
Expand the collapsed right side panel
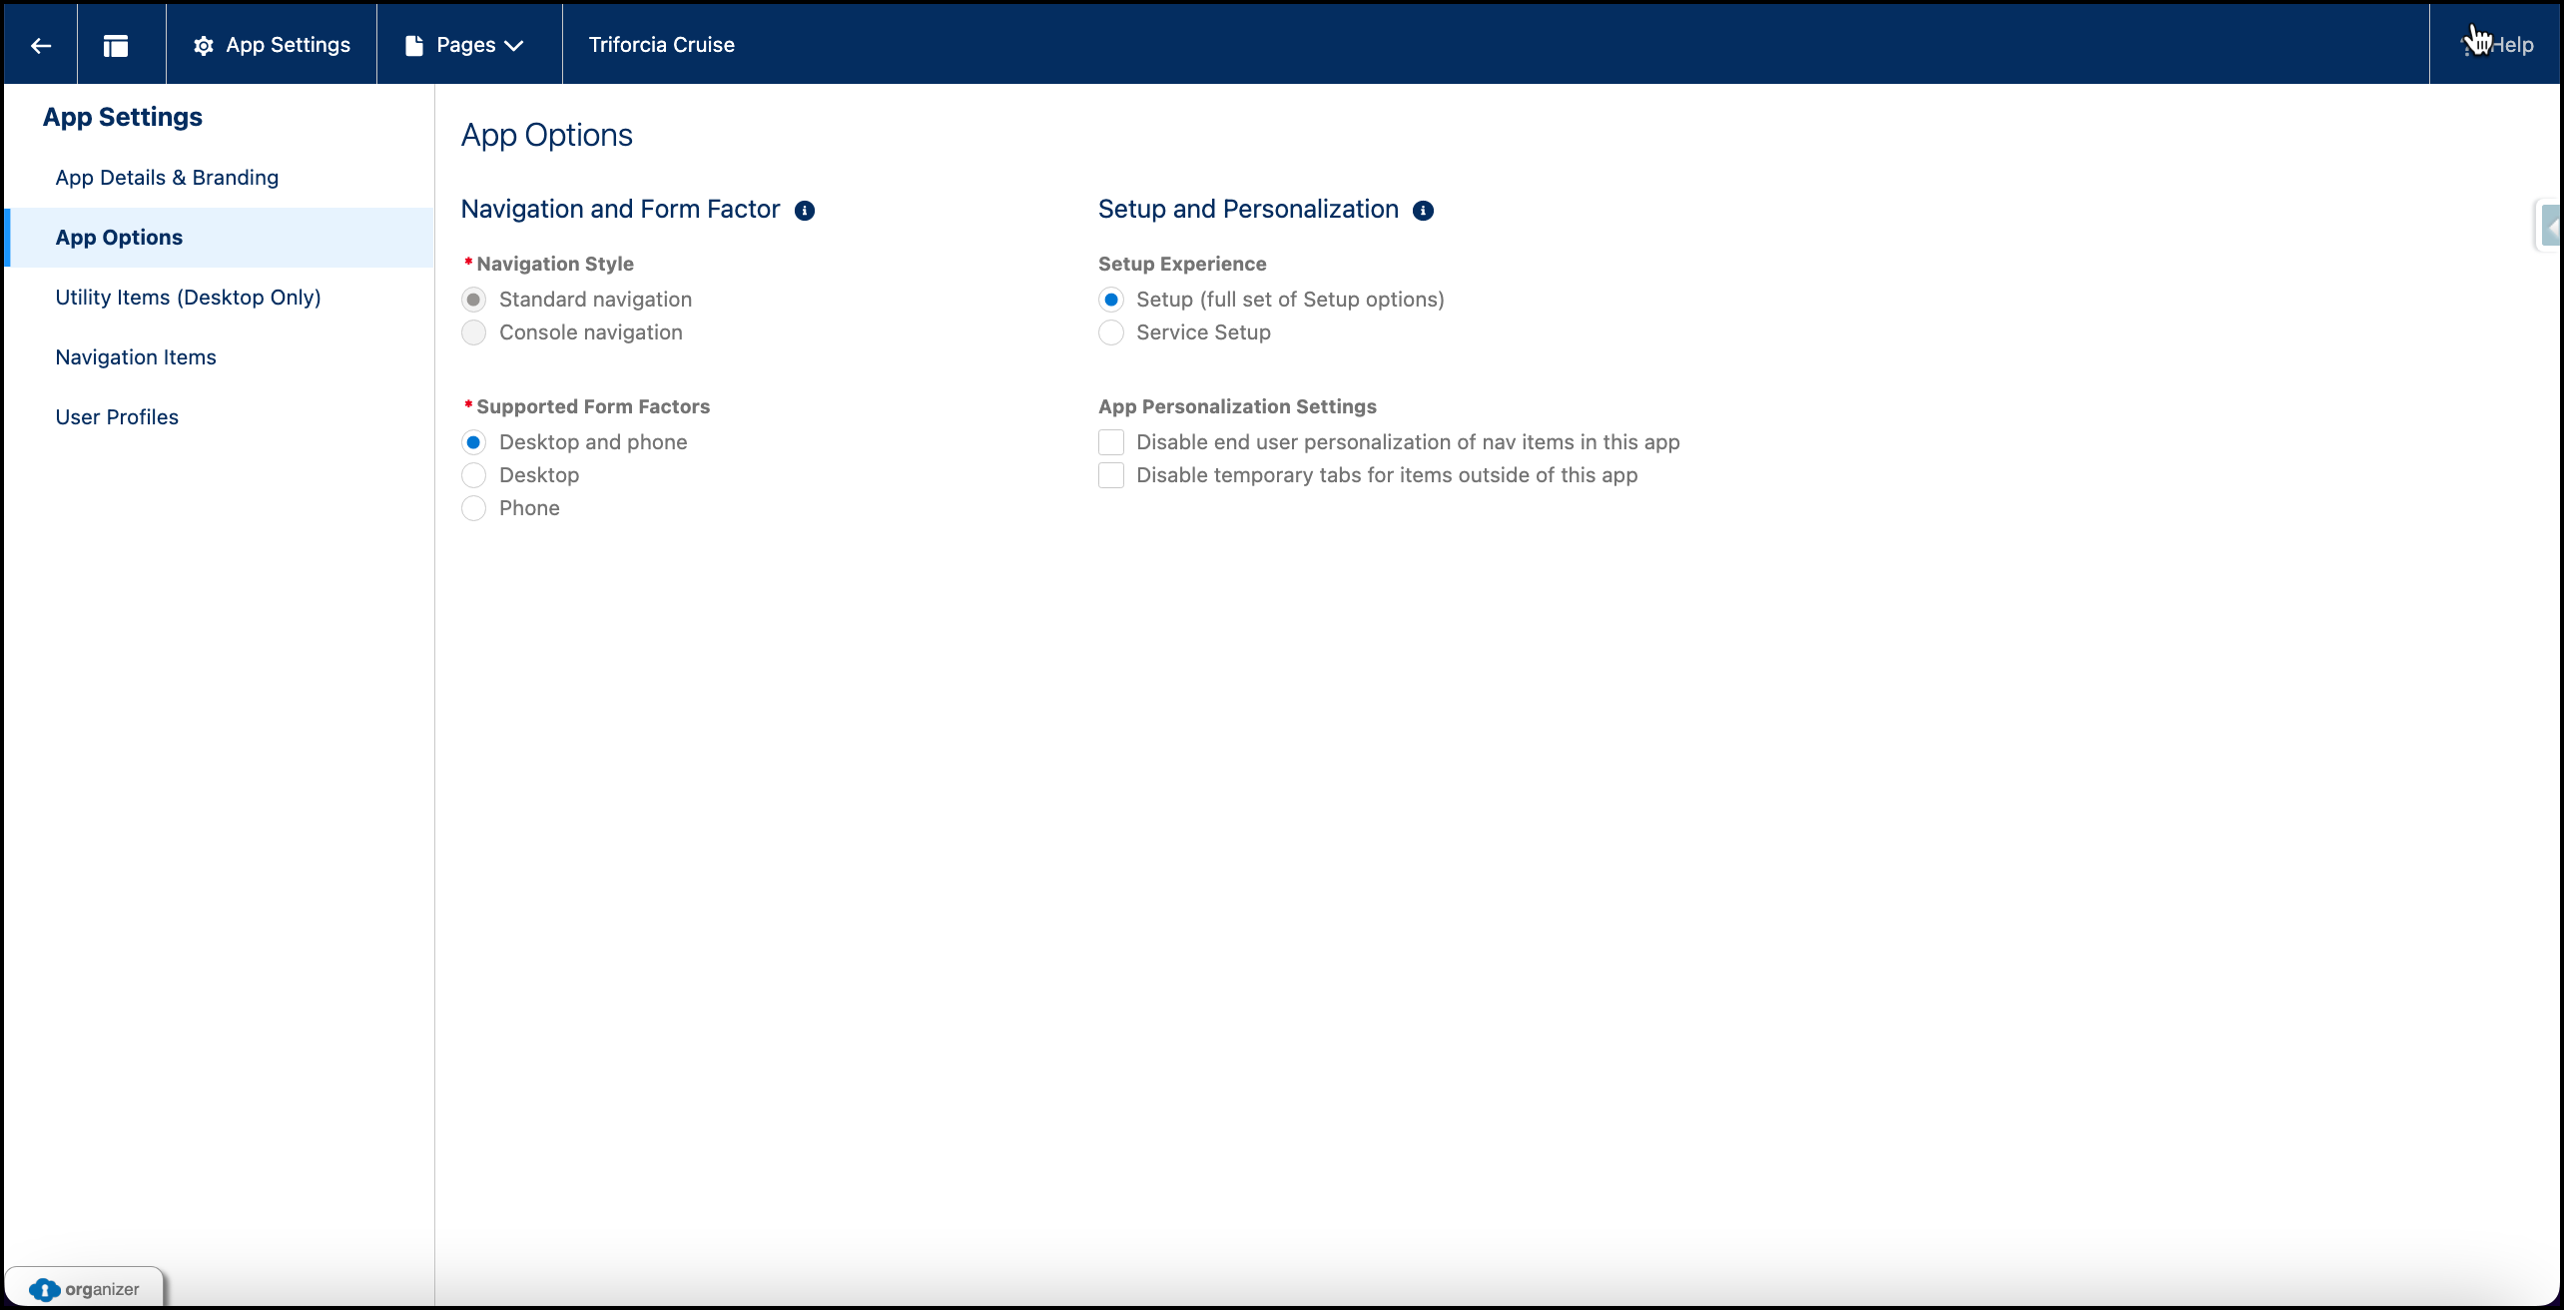pos(2550,226)
